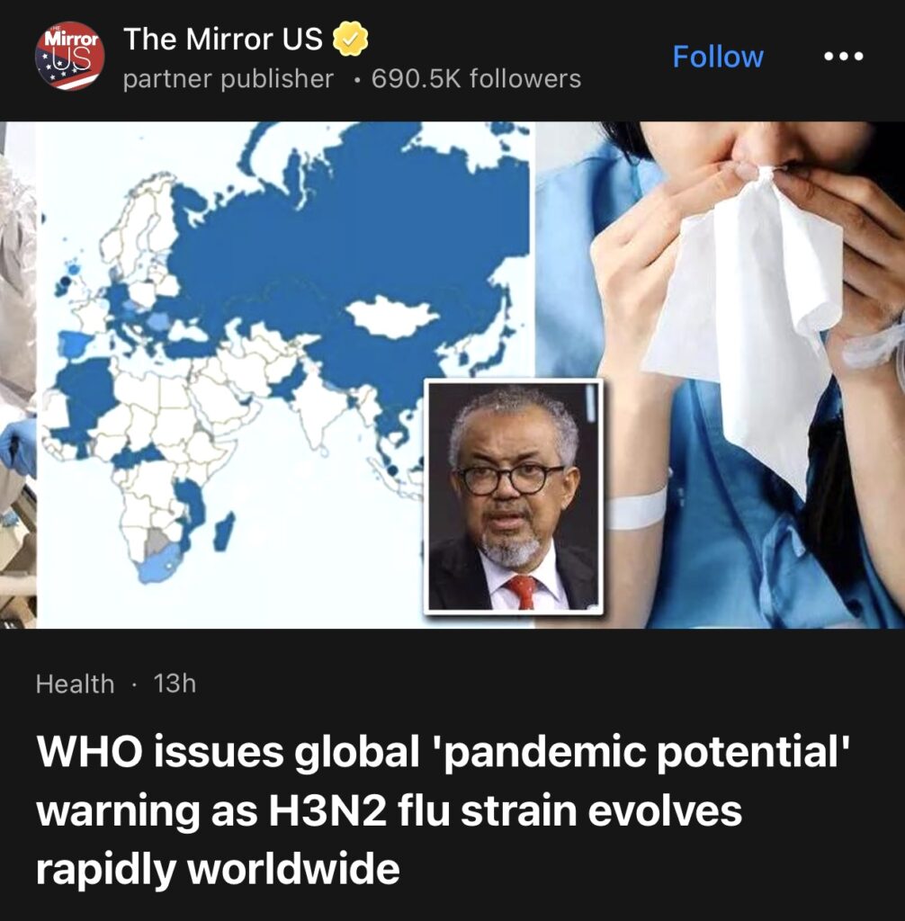Tap white Mongolia area on the map
Viewport: 905px width, 921px height.
click(x=390, y=317)
